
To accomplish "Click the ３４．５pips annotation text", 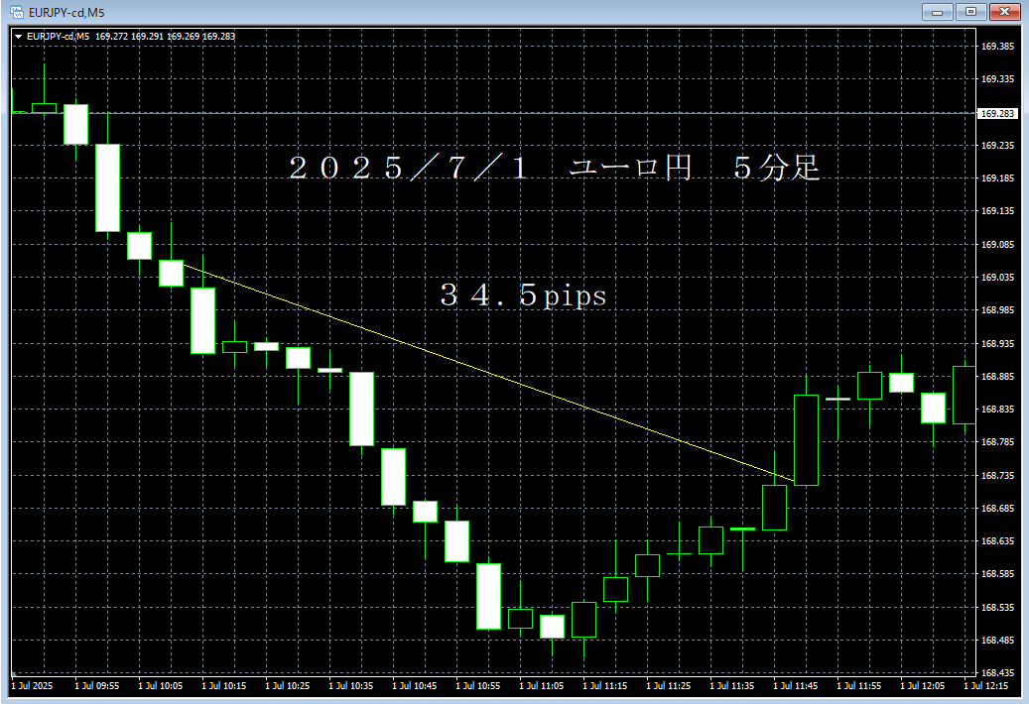I will 524,294.
